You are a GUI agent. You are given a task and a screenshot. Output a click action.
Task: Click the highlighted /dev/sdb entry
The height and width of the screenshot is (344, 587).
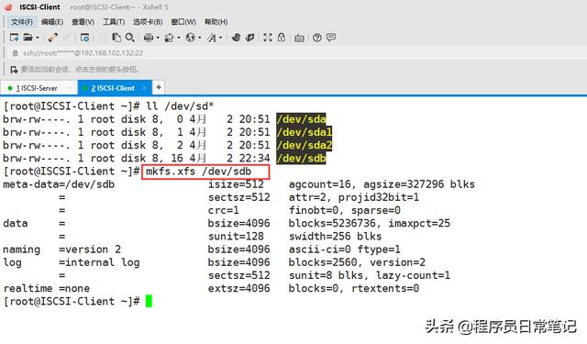(x=301, y=158)
